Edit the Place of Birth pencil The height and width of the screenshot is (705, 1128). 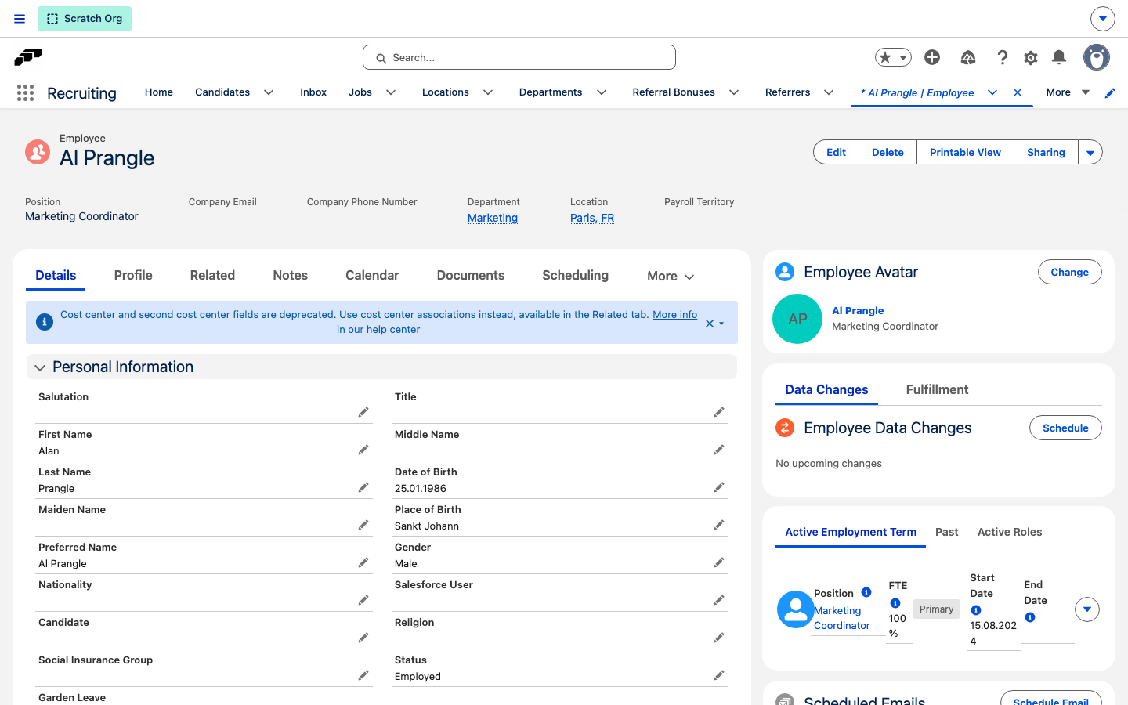pos(719,525)
